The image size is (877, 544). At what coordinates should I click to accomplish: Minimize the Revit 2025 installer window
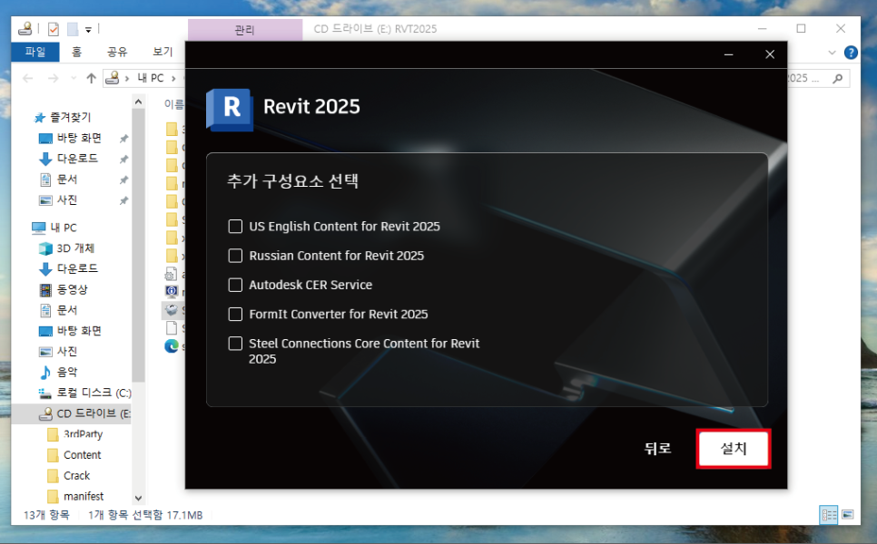tap(728, 54)
